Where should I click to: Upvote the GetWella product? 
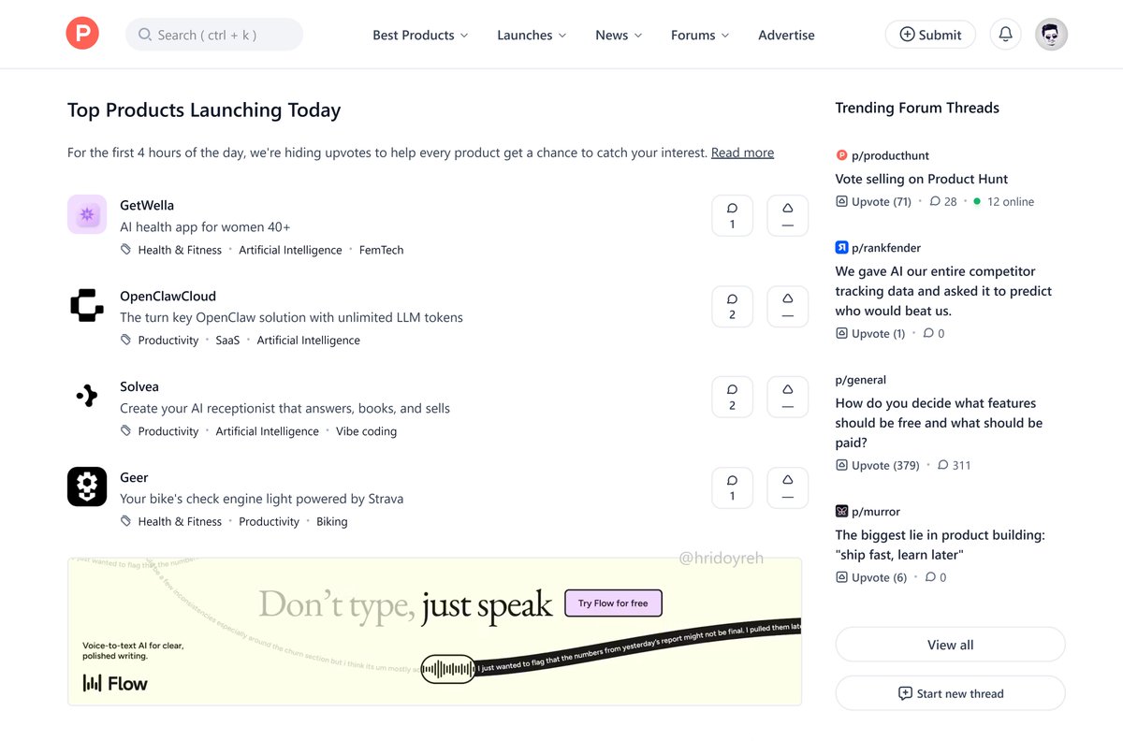787,215
